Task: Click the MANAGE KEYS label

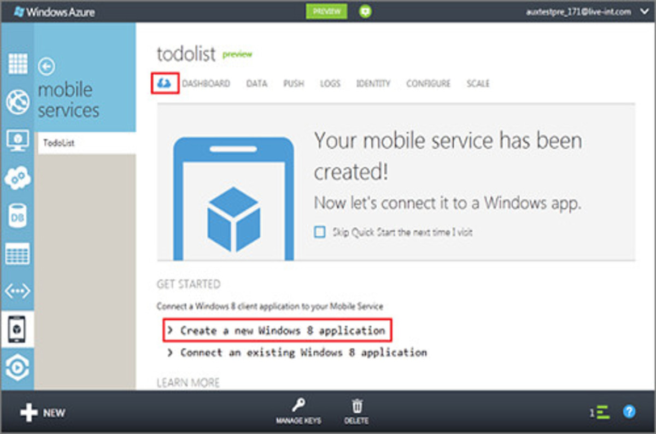Action: pos(298,421)
